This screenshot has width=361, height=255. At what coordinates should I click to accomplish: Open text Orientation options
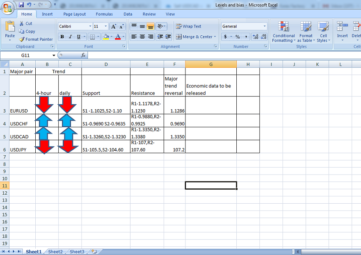[161, 26]
